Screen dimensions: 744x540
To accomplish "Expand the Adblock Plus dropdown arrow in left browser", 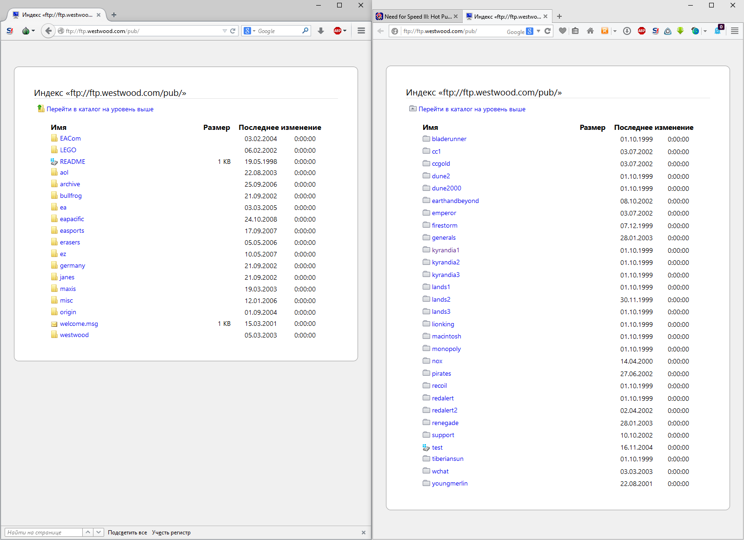I will (345, 31).
